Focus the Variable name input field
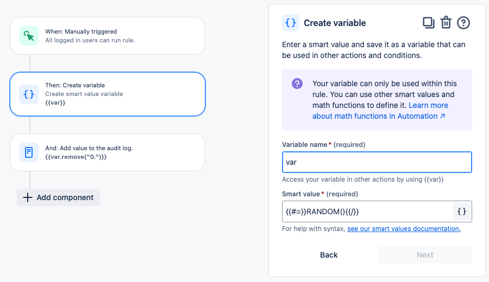Viewport: 489px width, 282px height. pos(377,162)
